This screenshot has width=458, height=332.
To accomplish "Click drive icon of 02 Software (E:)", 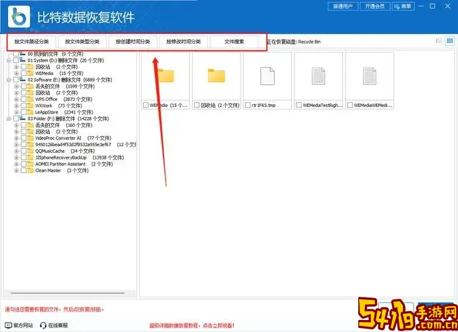I will 23,80.
